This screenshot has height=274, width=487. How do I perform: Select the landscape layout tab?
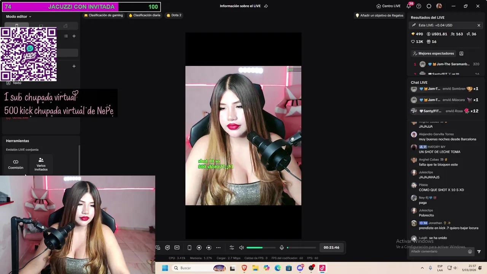(x=41, y=26)
